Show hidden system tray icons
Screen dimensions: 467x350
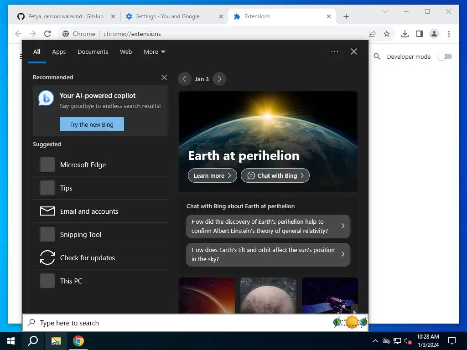[x=375, y=341]
